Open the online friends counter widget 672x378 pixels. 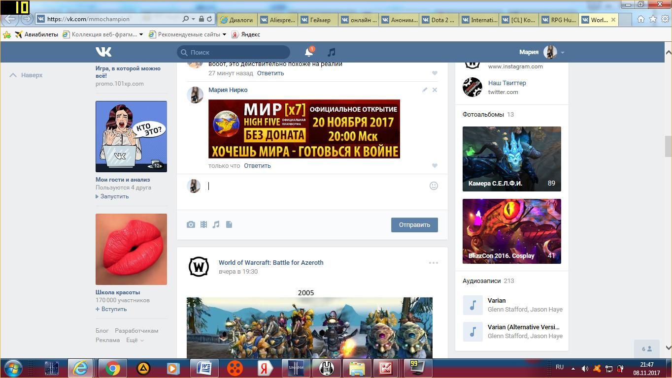pos(647,349)
